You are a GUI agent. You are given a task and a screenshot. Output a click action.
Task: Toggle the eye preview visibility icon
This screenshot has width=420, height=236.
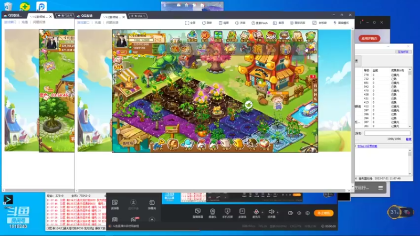[x=299, y=213]
